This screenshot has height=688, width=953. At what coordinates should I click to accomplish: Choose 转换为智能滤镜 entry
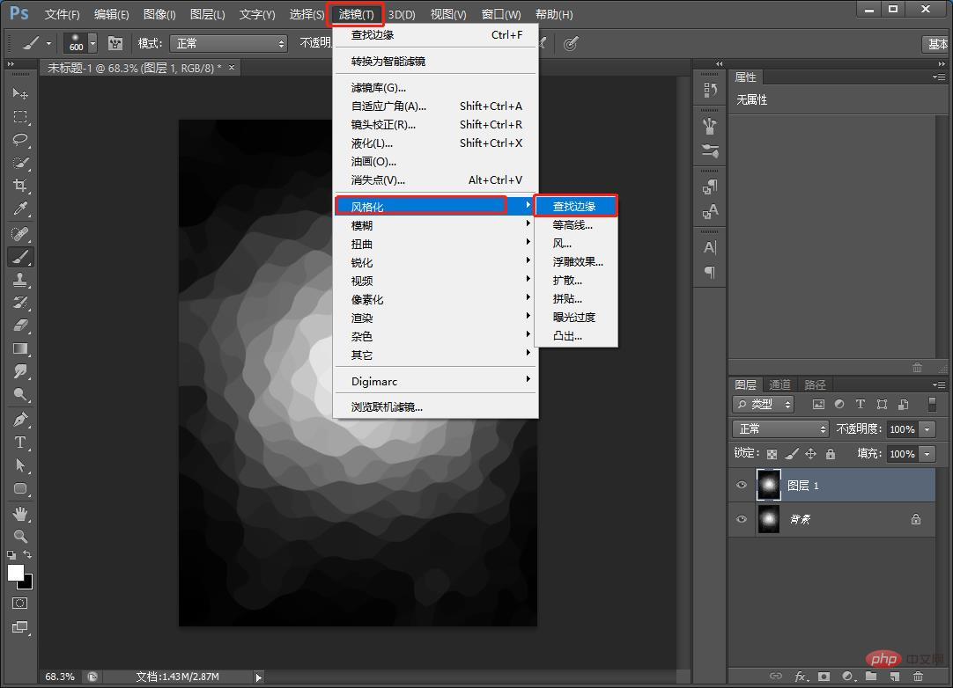[x=435, y=62]
